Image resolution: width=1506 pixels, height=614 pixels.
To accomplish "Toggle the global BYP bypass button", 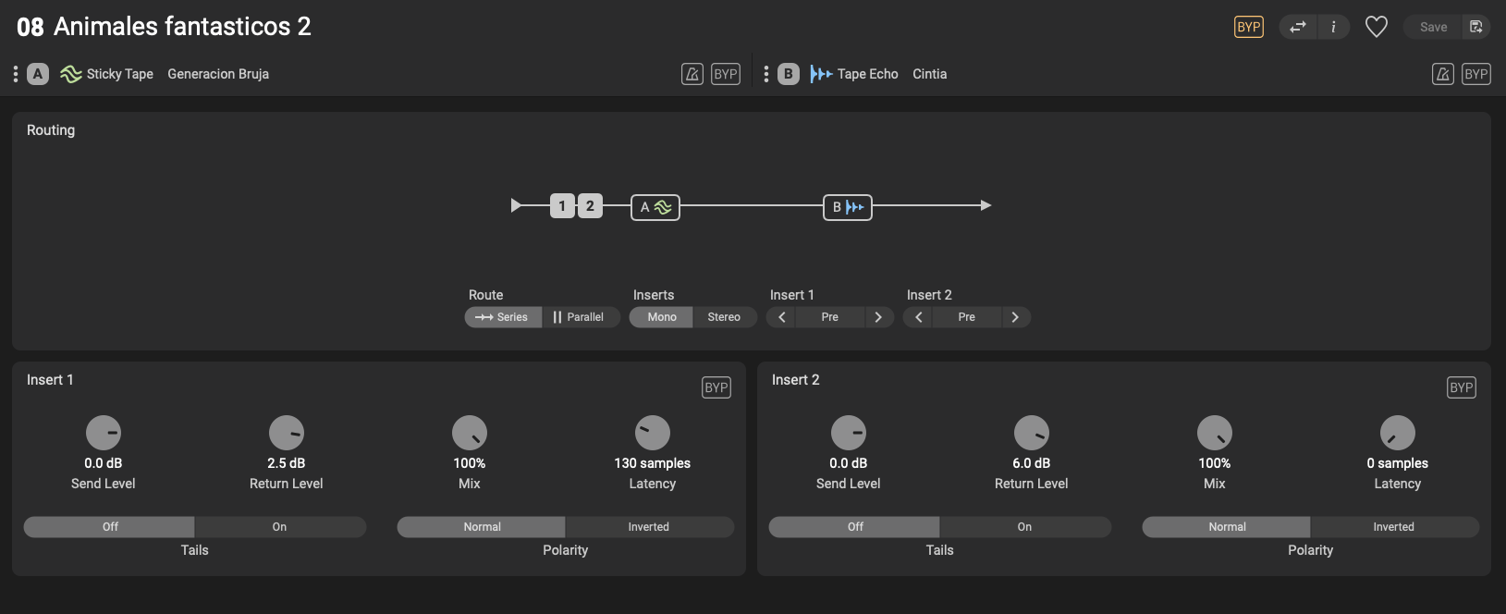I will pyautogui.click(x=1249, y=27).
